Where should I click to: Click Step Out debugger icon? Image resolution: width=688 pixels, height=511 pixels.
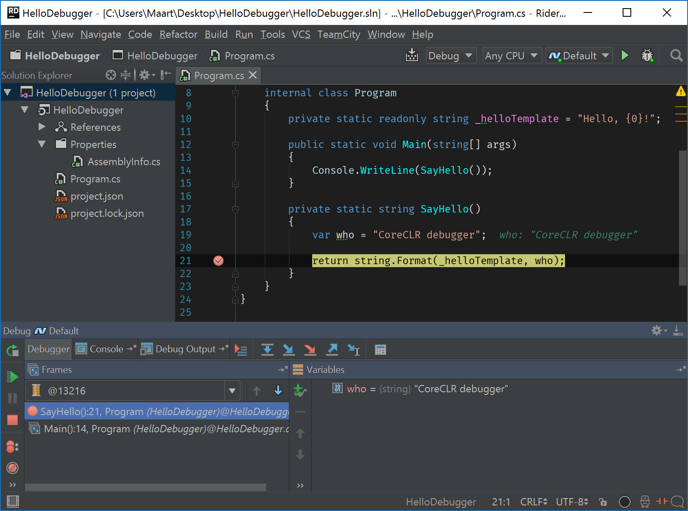point(332,350)
